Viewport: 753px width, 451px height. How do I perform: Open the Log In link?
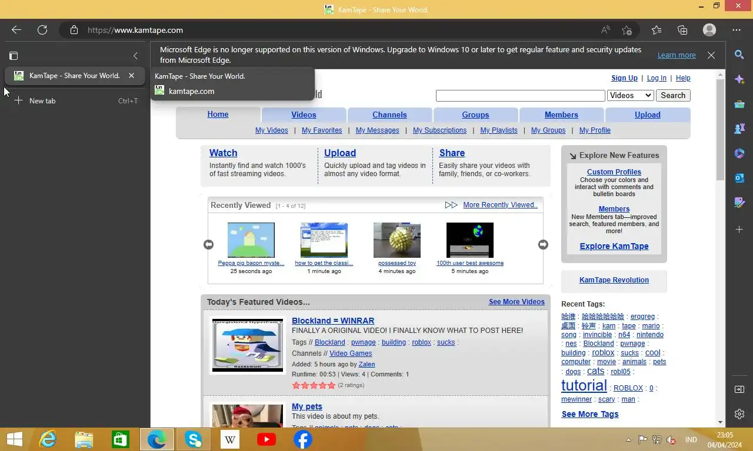click(x=657, y=78)
